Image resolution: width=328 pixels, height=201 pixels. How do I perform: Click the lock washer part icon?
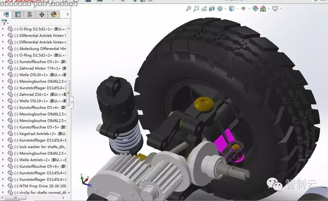coord(10,147)
